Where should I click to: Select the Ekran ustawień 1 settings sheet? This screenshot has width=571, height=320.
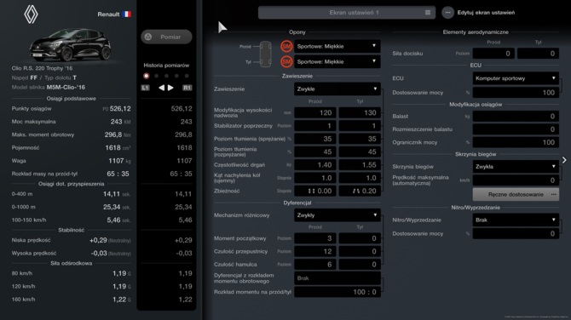pyautogui.click(x=347, y=13)
